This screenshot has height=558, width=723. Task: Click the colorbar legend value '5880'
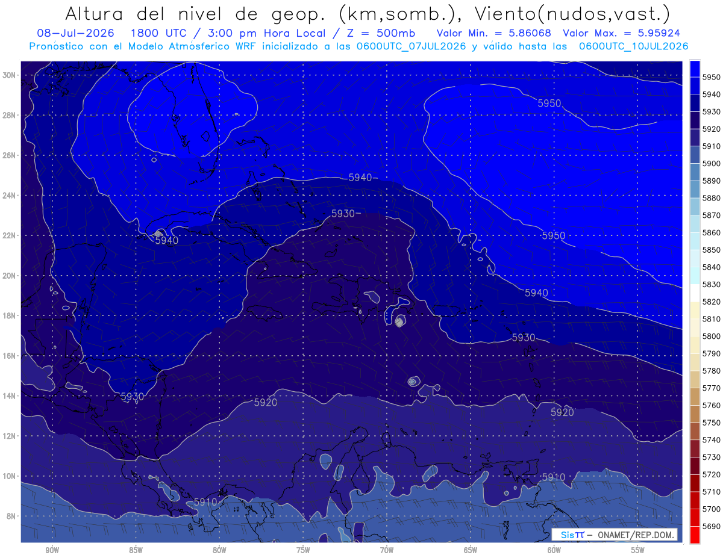click(x=712, y=198)
